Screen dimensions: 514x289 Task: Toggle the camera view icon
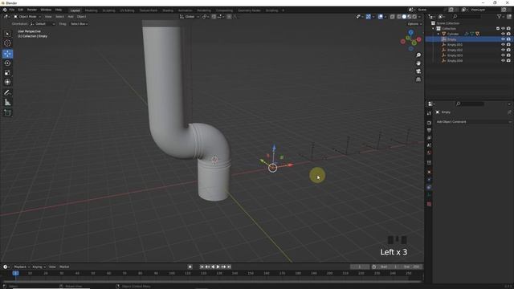(418, 71)
